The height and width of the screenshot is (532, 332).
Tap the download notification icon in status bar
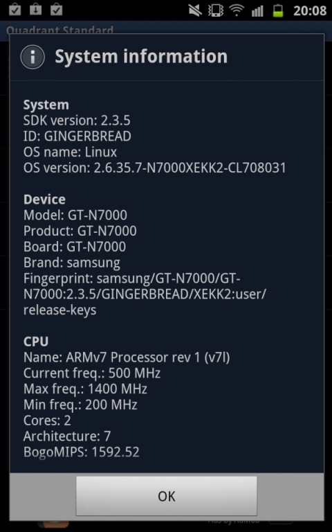point(35,10)
